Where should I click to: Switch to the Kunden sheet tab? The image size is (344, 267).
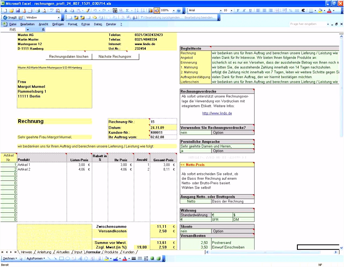tap(129, 252)
